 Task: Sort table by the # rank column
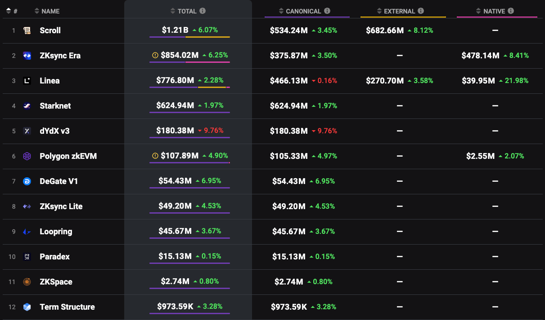click(x=12, y=11)
